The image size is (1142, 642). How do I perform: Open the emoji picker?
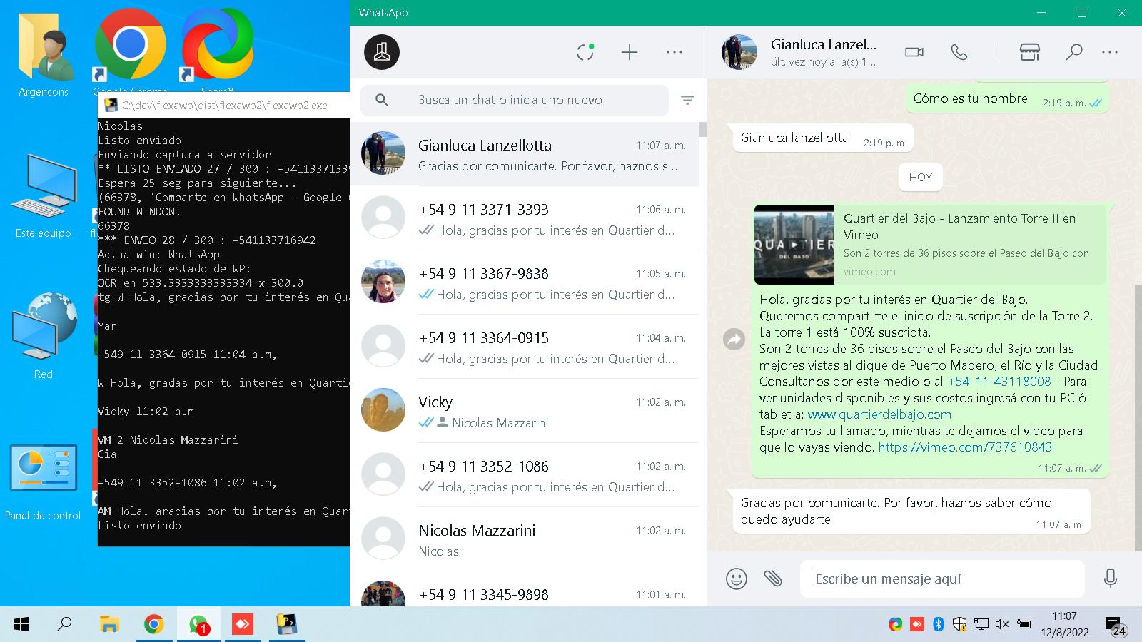point(737,579)
